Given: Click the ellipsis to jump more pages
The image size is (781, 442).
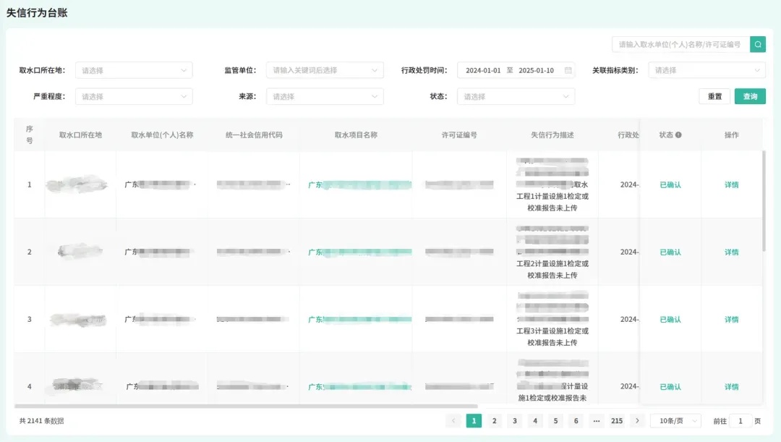Looking at the screenshot, I should (x=596, y=420).
